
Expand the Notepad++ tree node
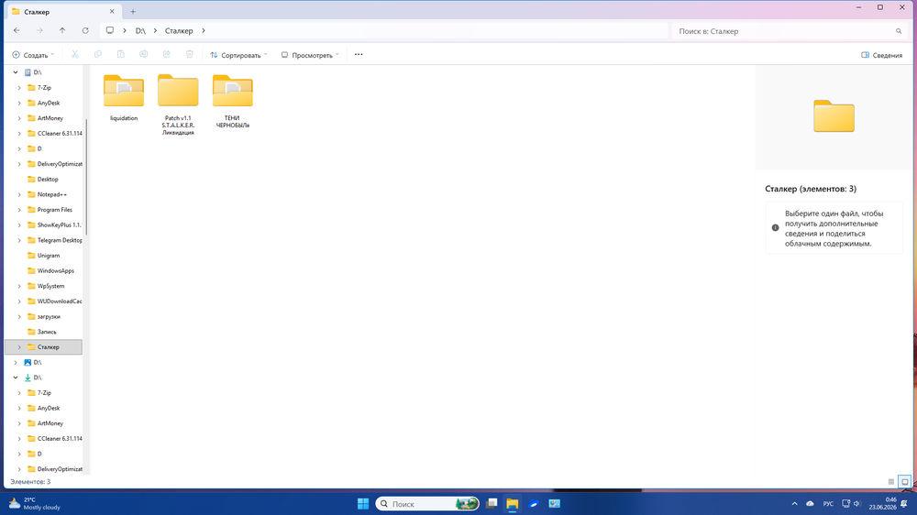19,194
